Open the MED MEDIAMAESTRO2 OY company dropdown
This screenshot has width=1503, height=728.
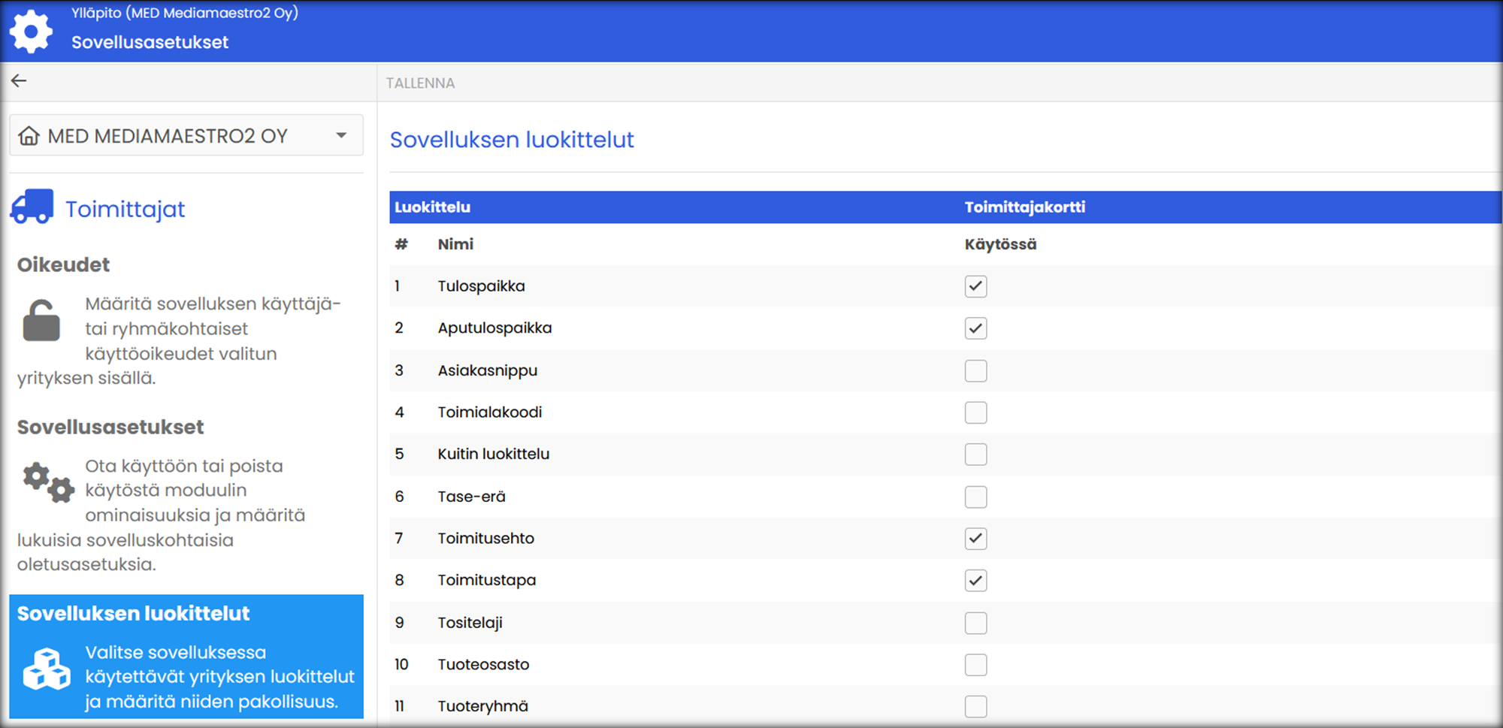click(x=168, y=136)
